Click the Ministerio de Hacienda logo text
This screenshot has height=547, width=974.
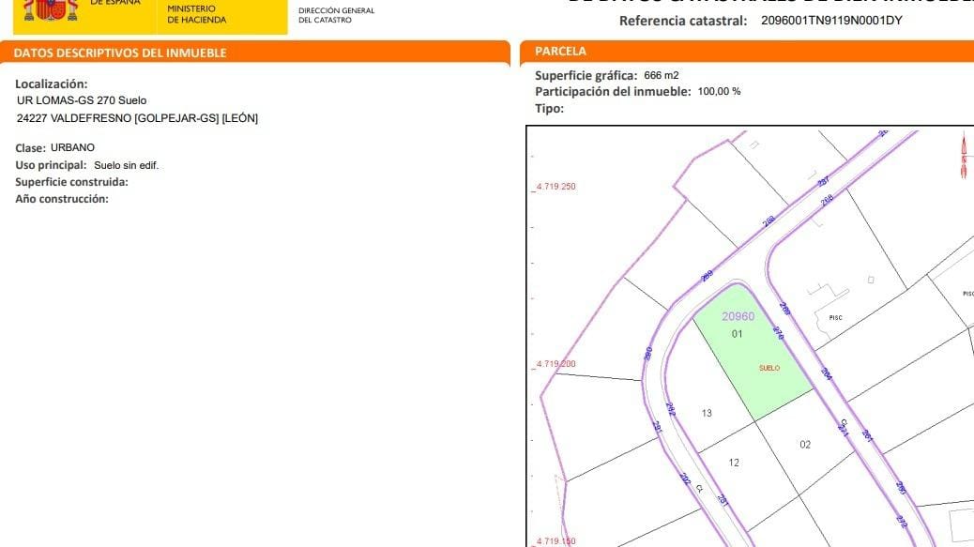coord(196,14)
